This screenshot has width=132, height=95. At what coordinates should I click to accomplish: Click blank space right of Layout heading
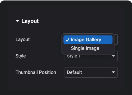[x=79, y=21]
